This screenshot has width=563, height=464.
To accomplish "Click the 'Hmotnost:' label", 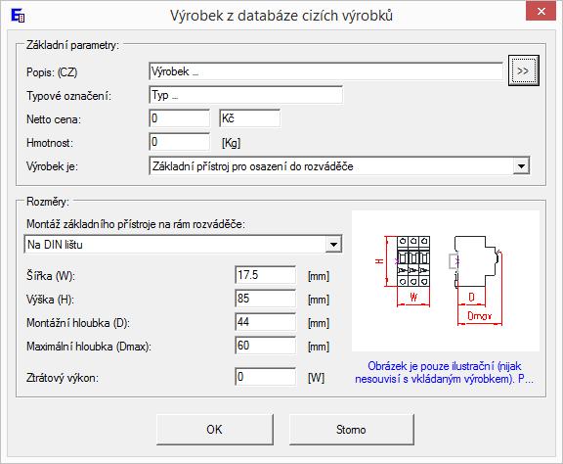I will click(x=50, y=143).
